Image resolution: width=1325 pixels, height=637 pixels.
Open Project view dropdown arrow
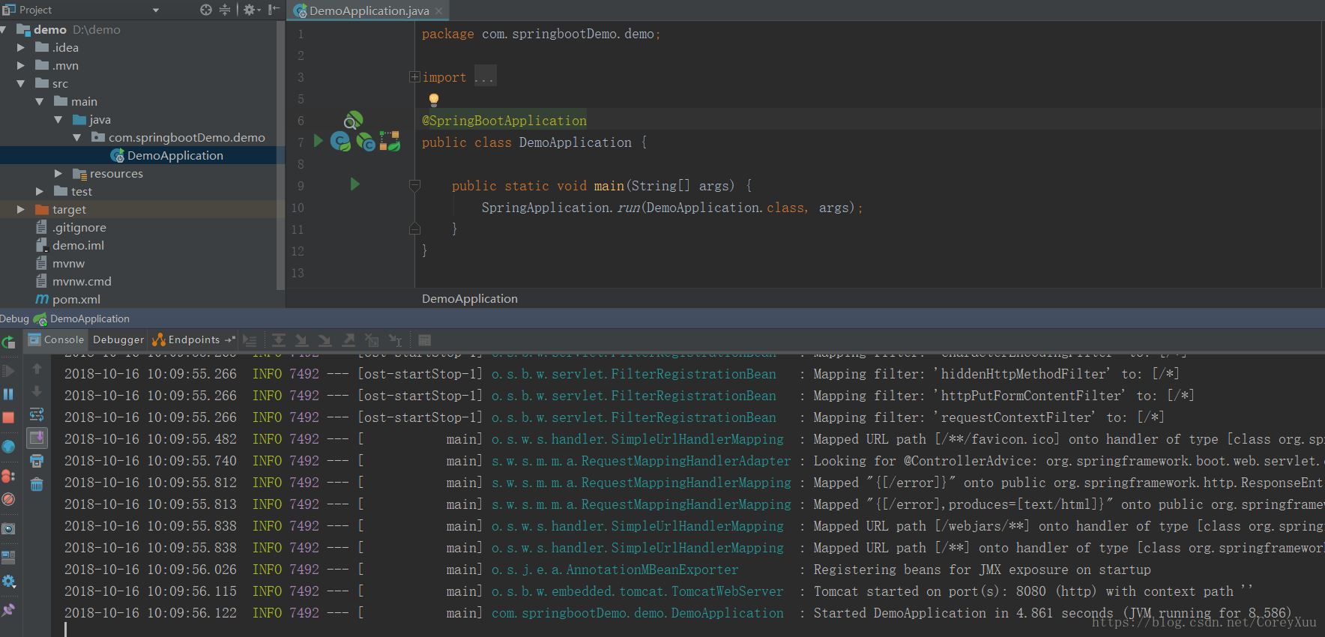point(156,10)
